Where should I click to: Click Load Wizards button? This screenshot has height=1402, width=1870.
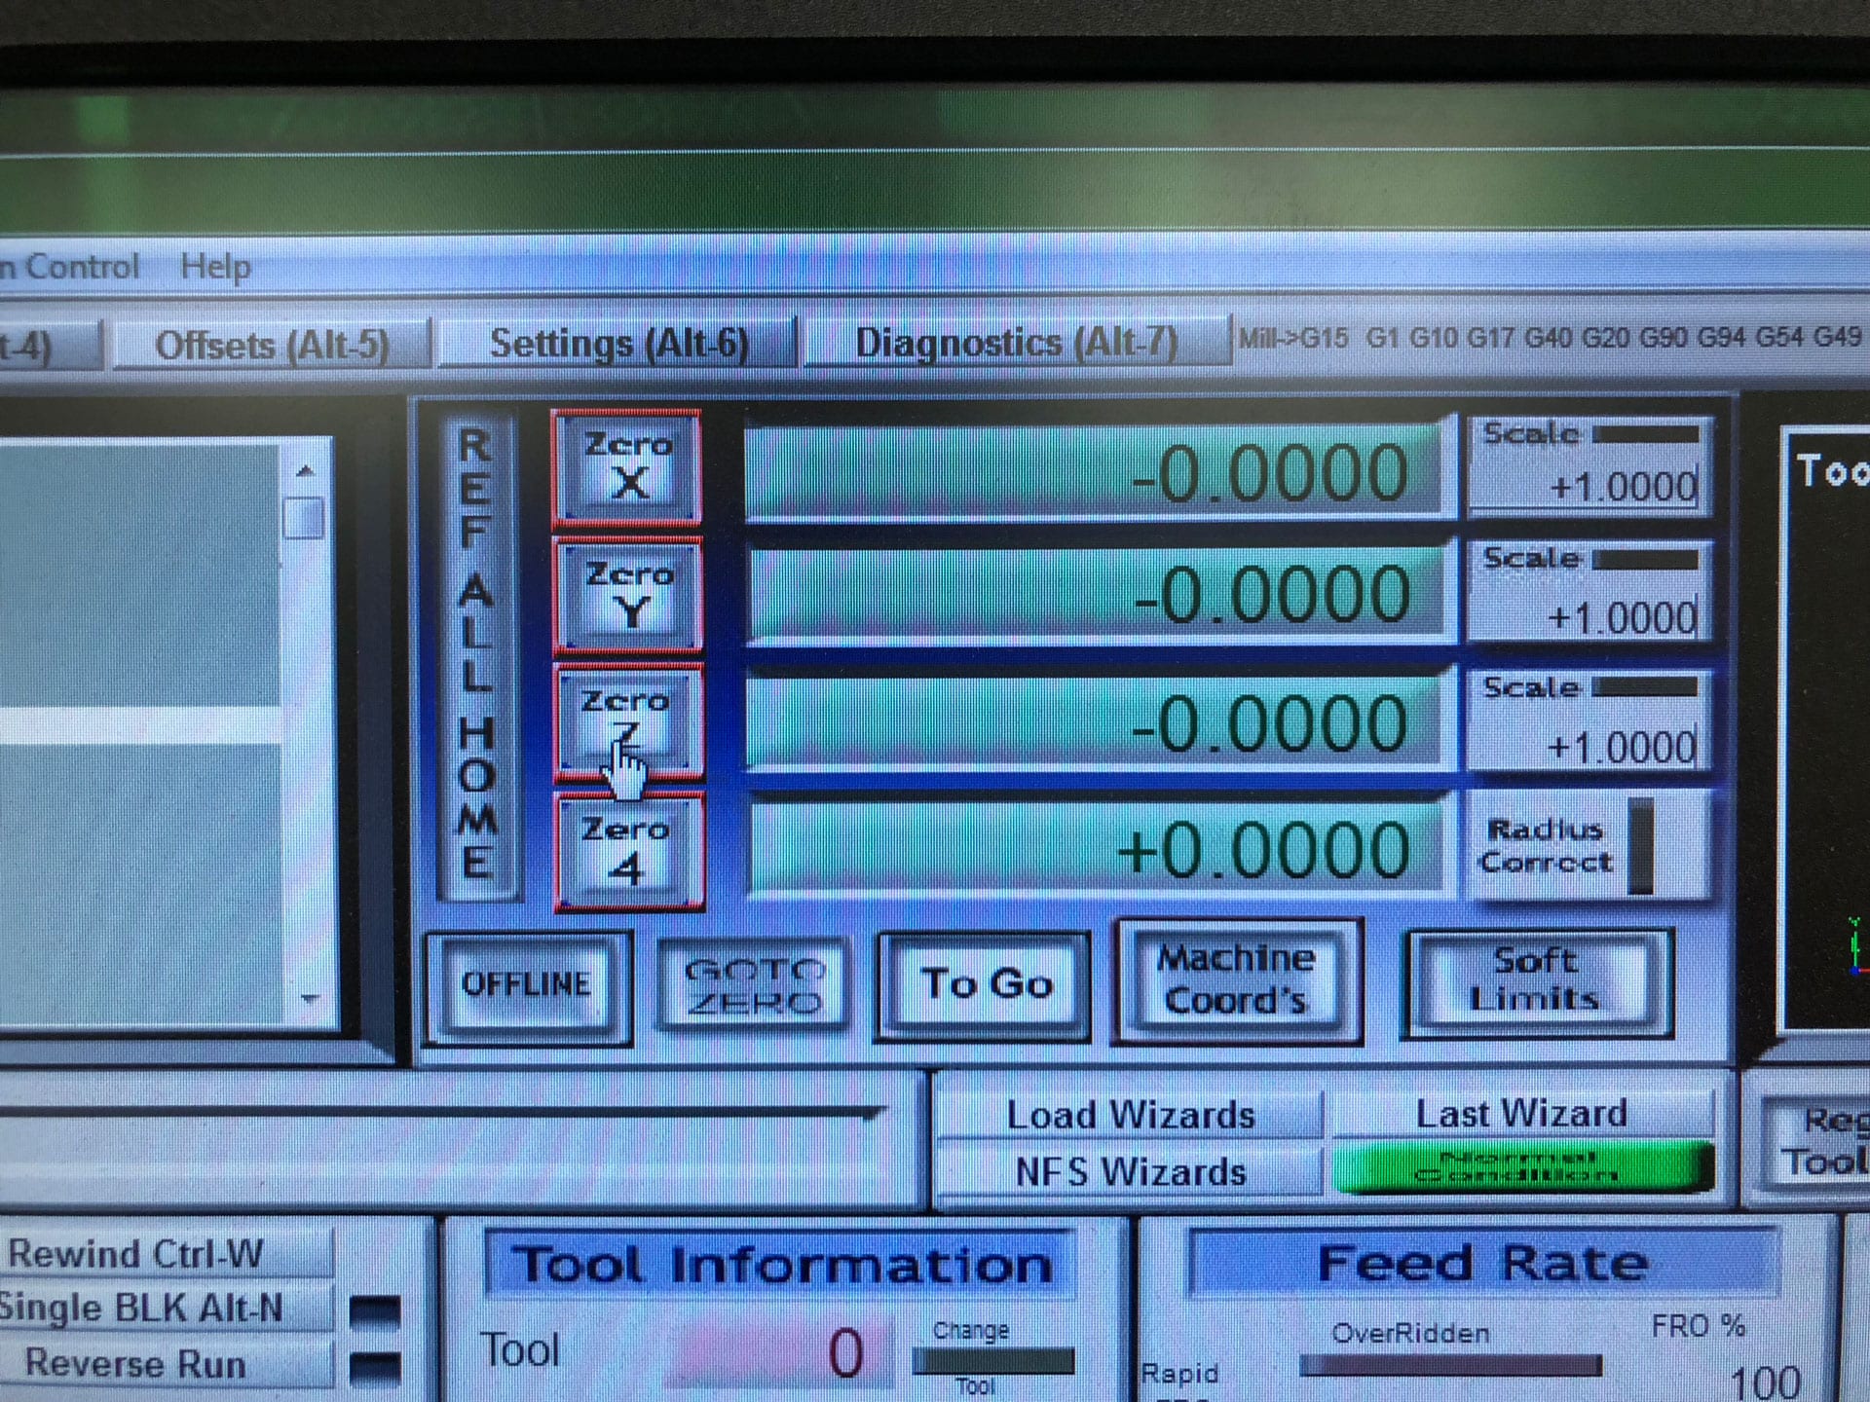(1130, 1115)
